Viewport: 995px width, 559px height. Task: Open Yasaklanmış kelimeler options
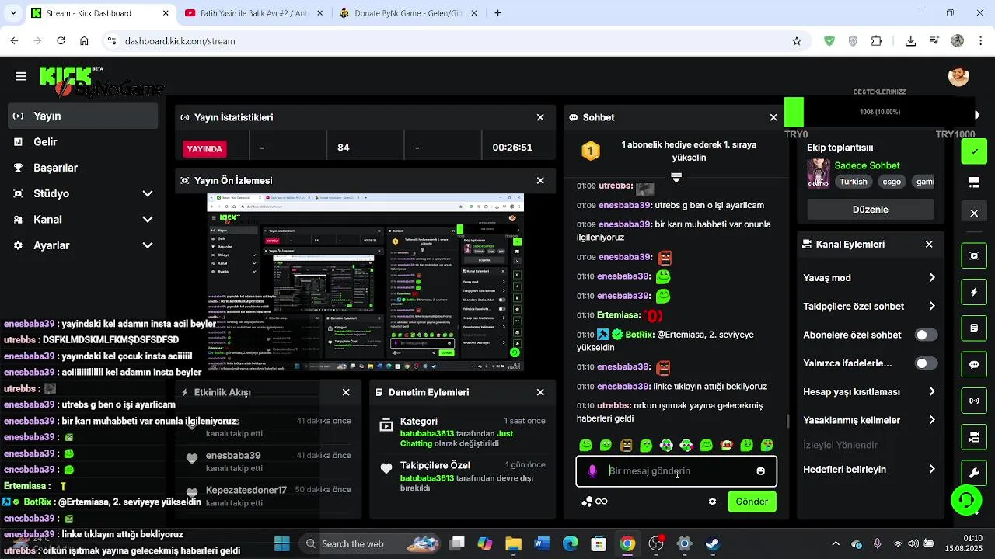931,420
